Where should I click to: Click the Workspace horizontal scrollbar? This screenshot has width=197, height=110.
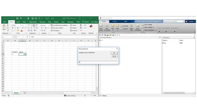click(175, 93)
